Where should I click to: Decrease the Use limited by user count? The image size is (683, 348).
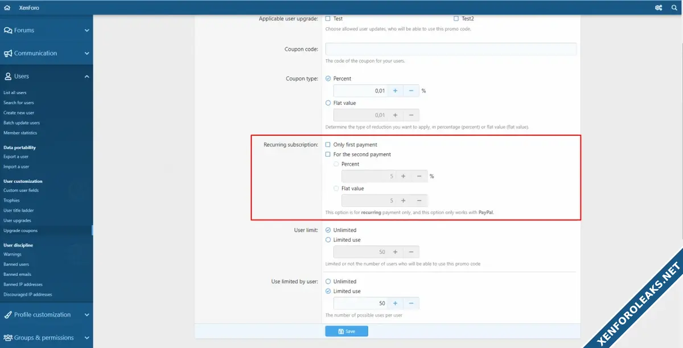[411, 303]
